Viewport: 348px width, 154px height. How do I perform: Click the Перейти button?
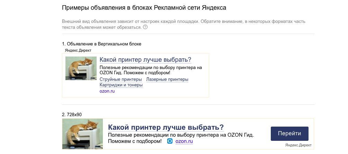pyautogui.click(x=289, y=134)
